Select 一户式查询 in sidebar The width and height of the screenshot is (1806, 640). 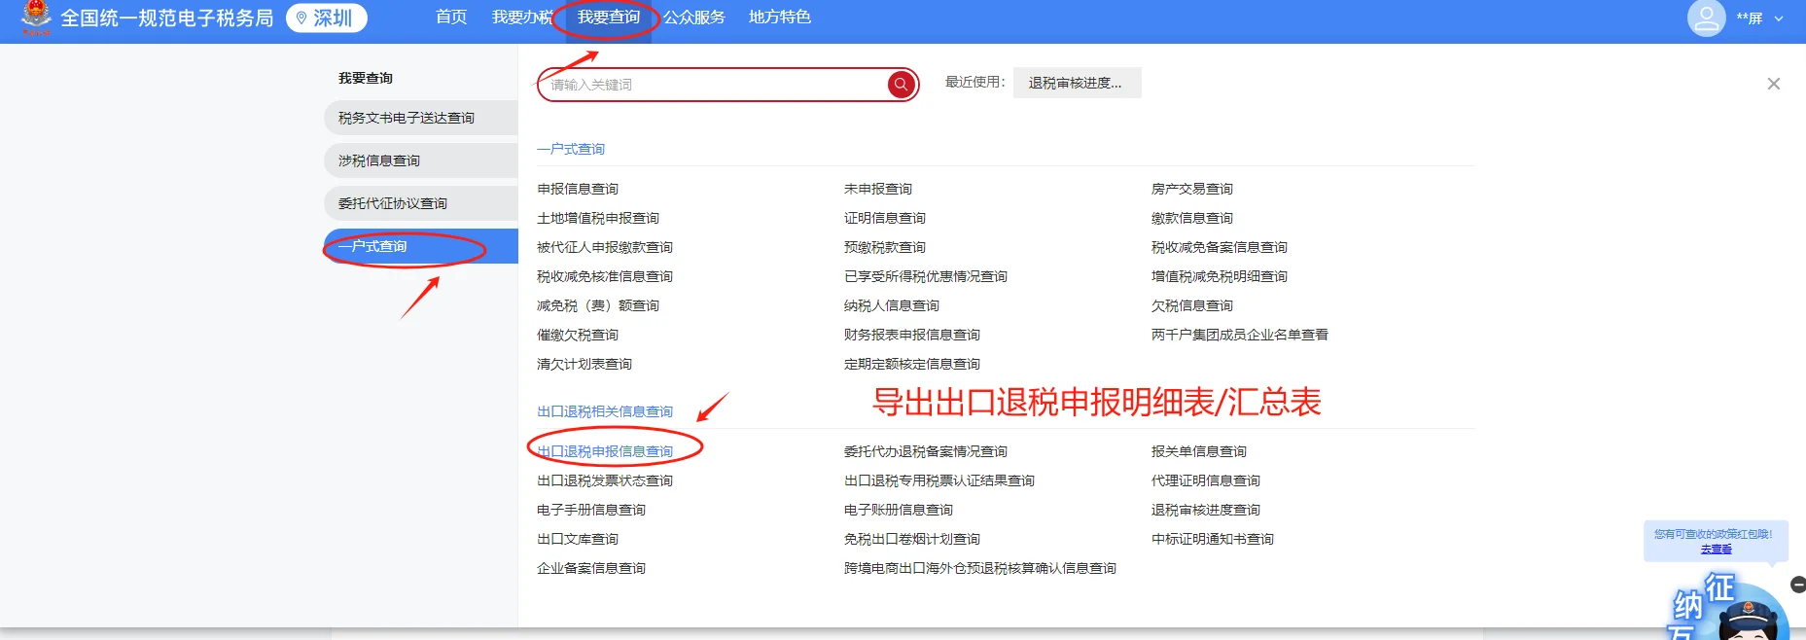421,246
